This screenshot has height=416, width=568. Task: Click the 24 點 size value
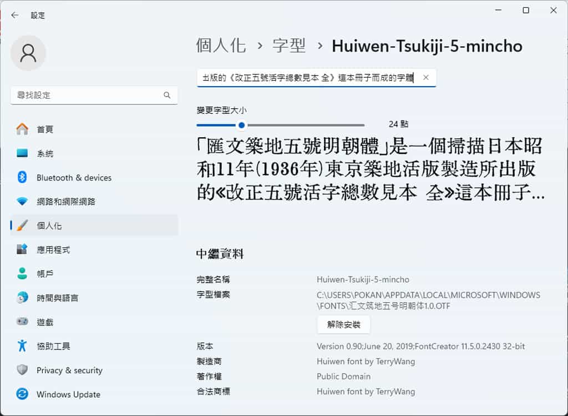(398, 124)
